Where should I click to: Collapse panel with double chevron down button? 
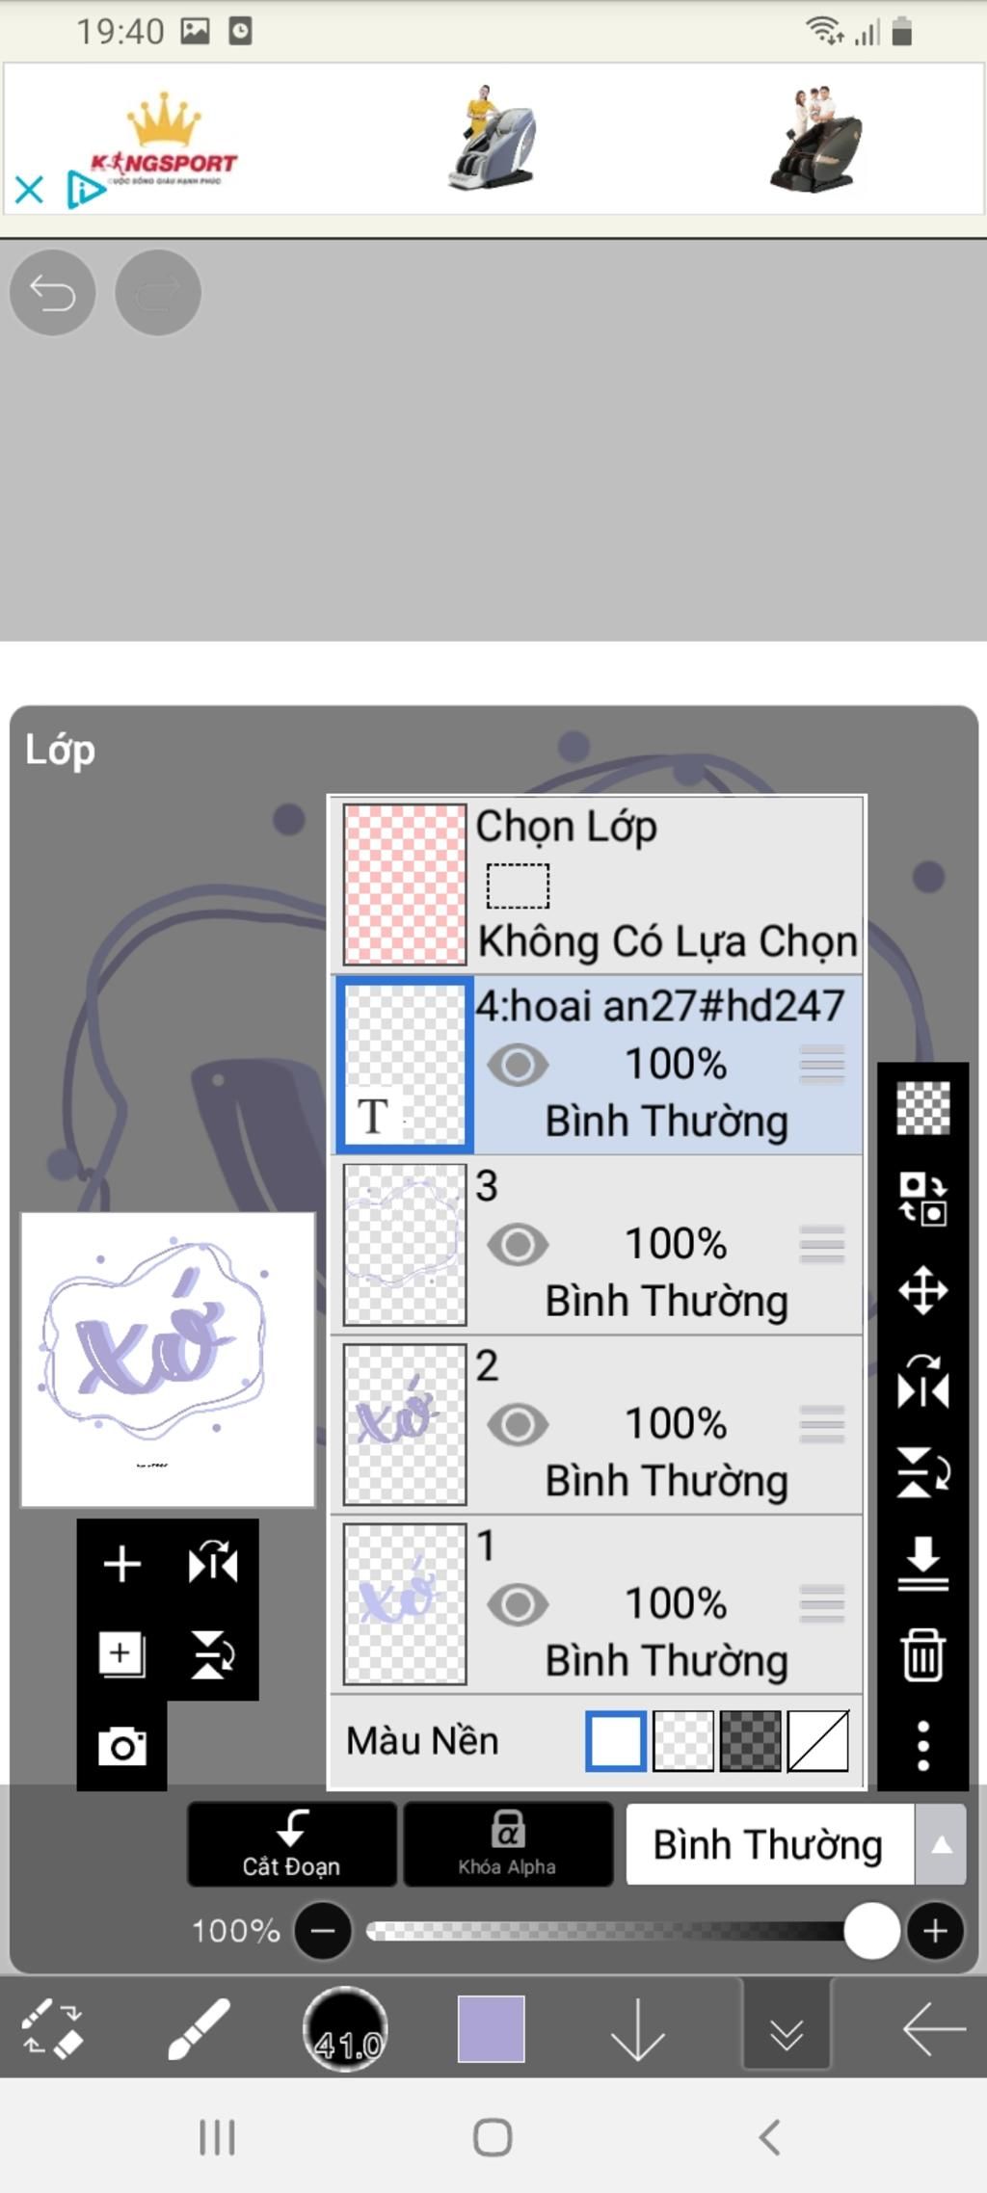(787, 2028)
